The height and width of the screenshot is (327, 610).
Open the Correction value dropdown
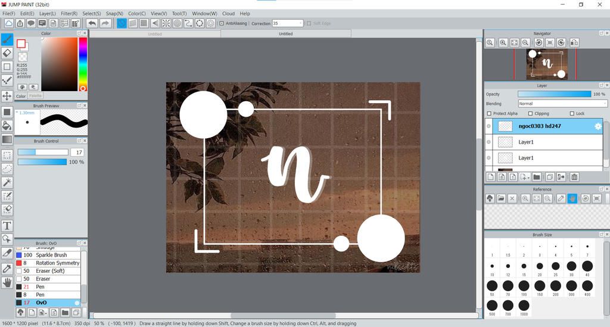point(301,23)
